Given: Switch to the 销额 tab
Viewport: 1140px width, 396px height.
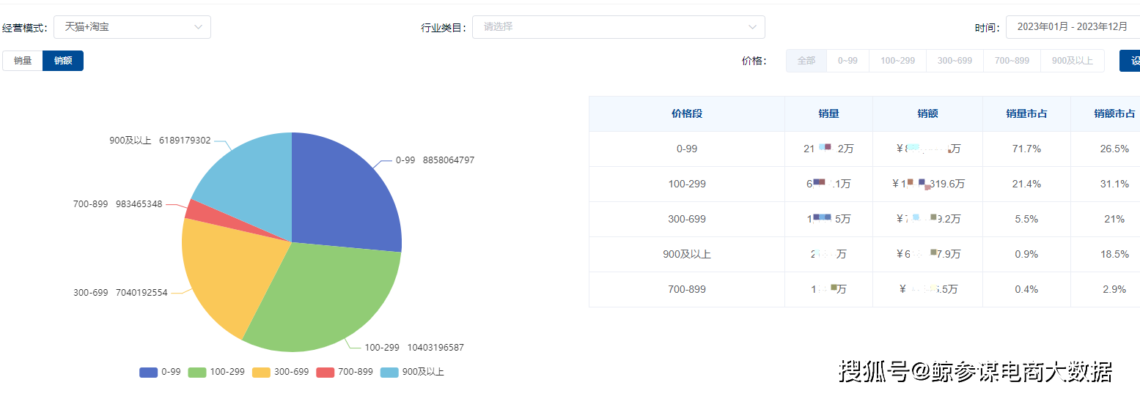Looking at the screenshot, I should point(63,61).
